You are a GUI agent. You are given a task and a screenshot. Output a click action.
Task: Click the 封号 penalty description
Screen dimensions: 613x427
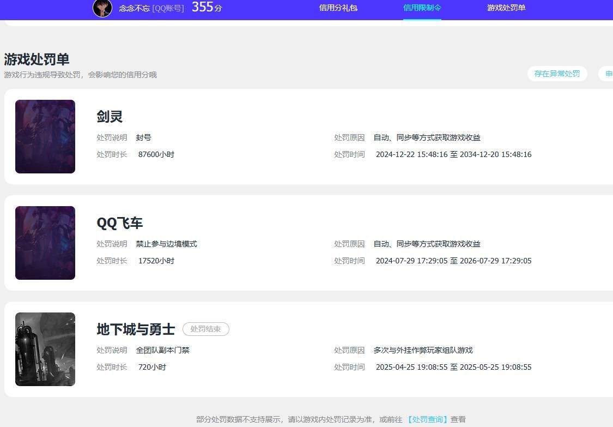(143, 137)
